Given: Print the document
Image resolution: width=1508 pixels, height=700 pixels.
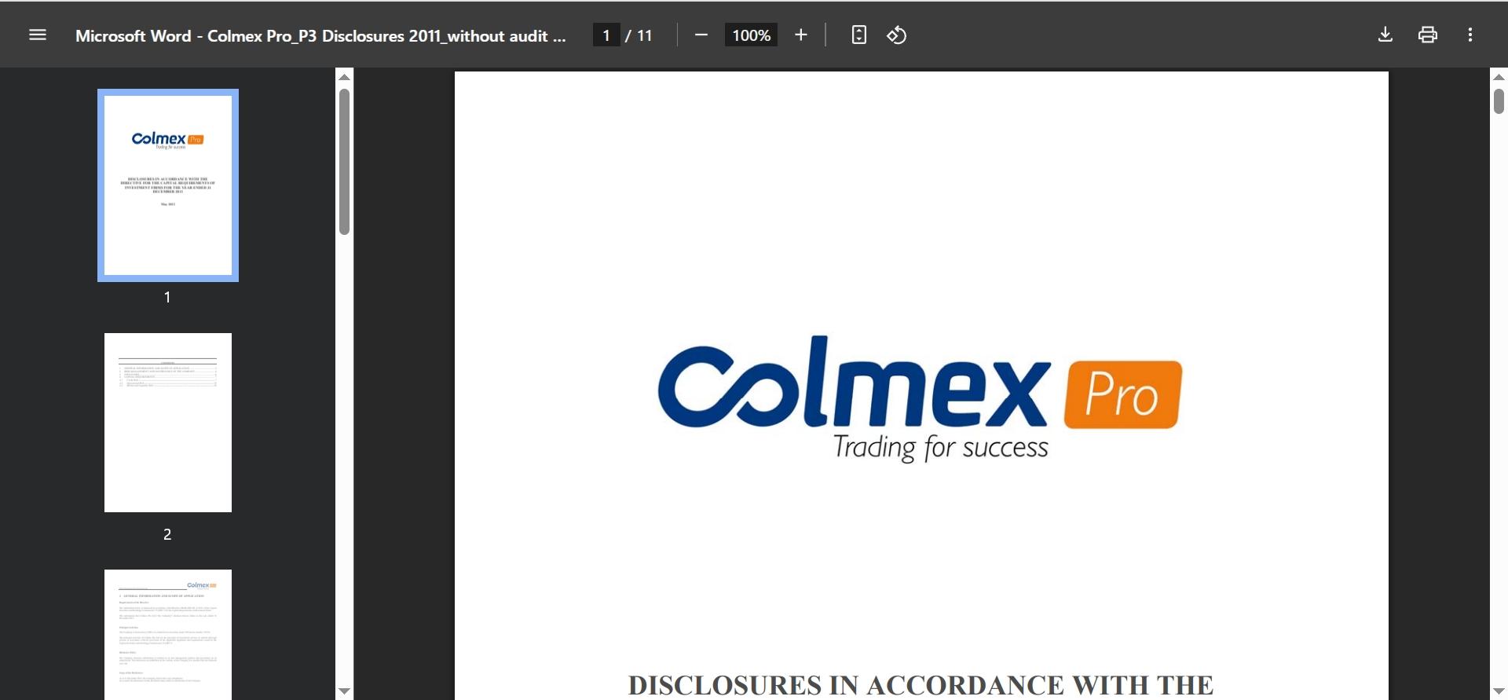Looking at the screenshot, I should 1428,35.
